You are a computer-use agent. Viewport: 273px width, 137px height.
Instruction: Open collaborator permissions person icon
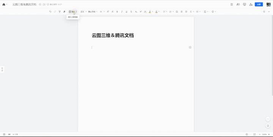[251, 5]
